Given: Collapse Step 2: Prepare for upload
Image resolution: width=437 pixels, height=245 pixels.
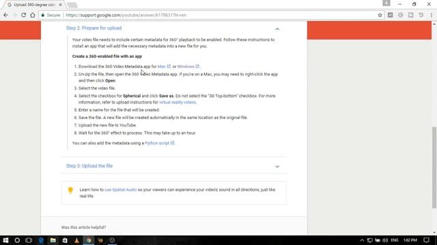Looking at the screenshot, I should click(277, 29).
